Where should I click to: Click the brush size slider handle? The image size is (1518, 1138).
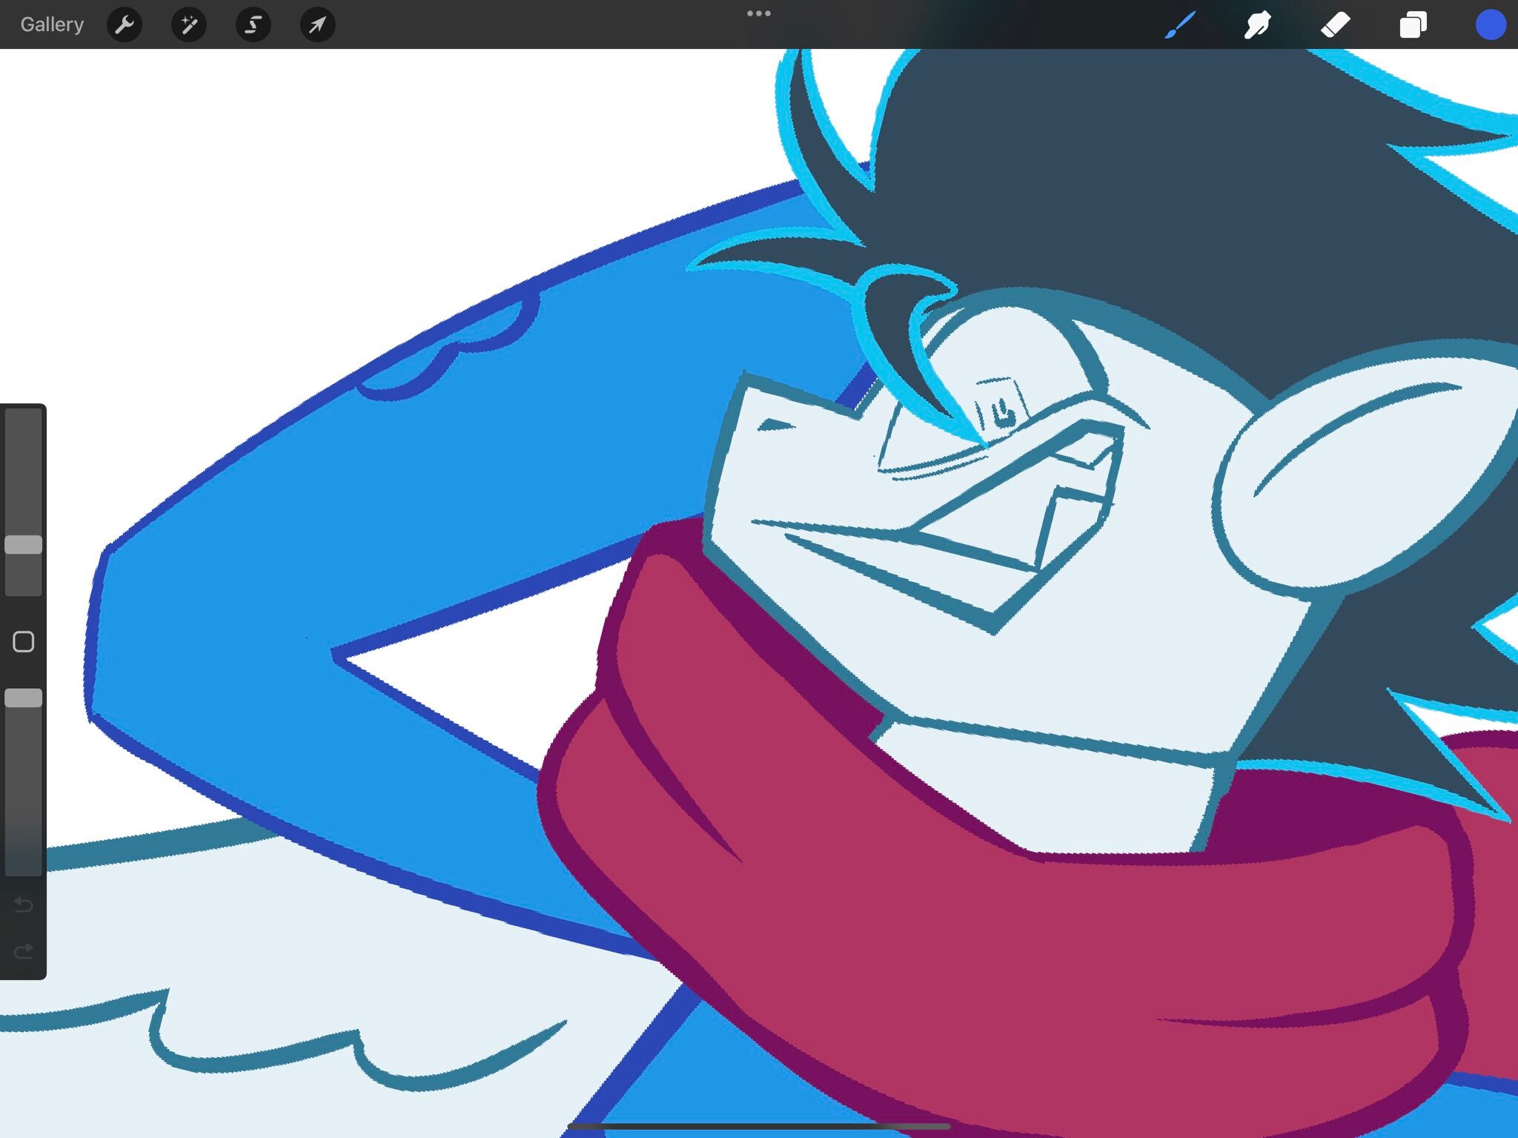coord(24,545)
